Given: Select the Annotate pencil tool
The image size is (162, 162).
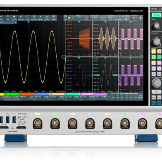Looking at the screenshot, I should pyautogui.click(x=21, y=18).
